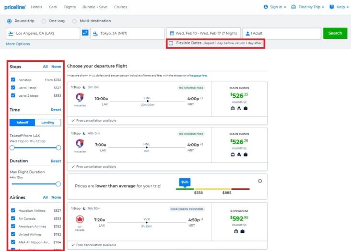This screenshot has height=251, width=351.
Task: Click the green Search button
Action: click(x=335, y=33)
